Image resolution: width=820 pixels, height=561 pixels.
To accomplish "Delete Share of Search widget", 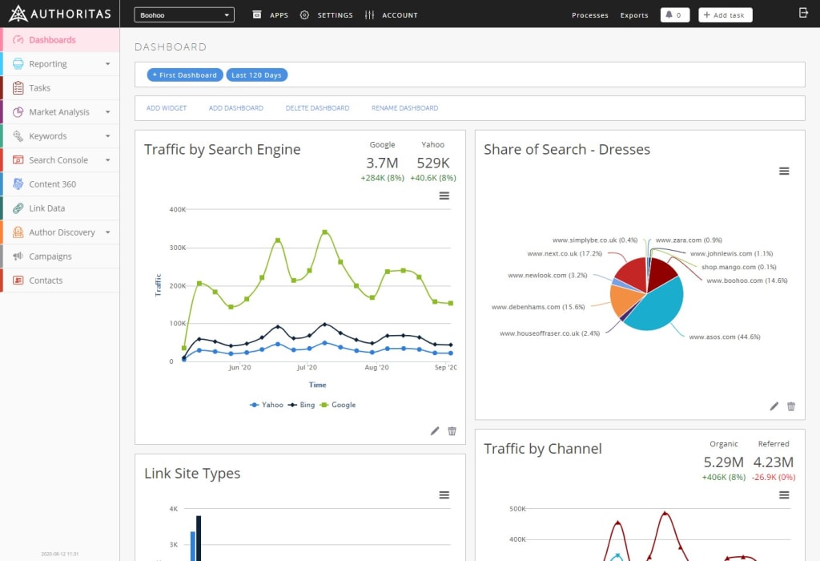I will pos(791,406).
